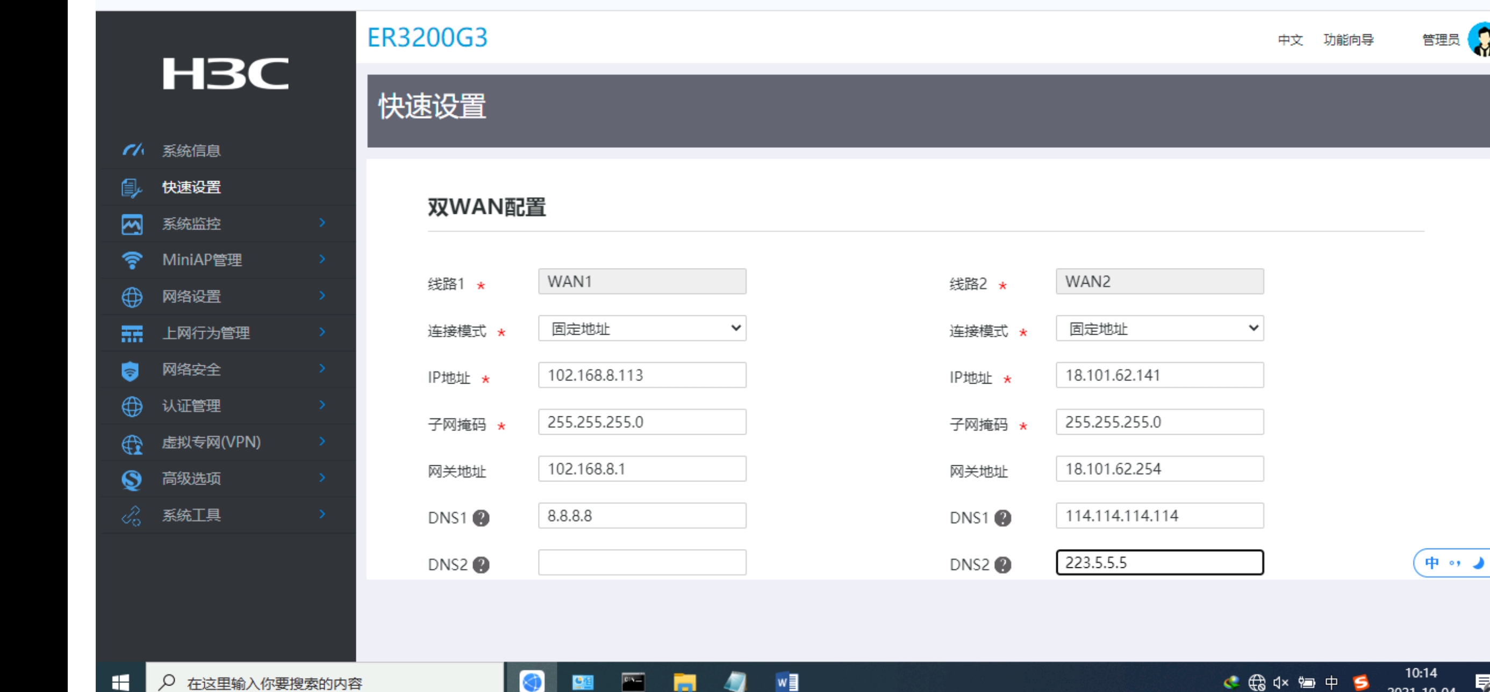Expand the 高级选项 submenu chevron

(x=322, y=478)
